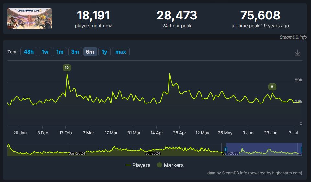Image resolution: width=311 pixels, height=182 pixels.
Task: Click the 3 Mar axis label
Action: click(88, 133)
